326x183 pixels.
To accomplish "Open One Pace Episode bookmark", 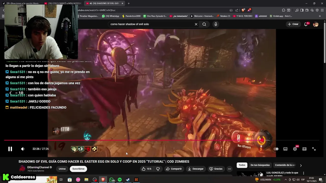I will tap(155, 16).
